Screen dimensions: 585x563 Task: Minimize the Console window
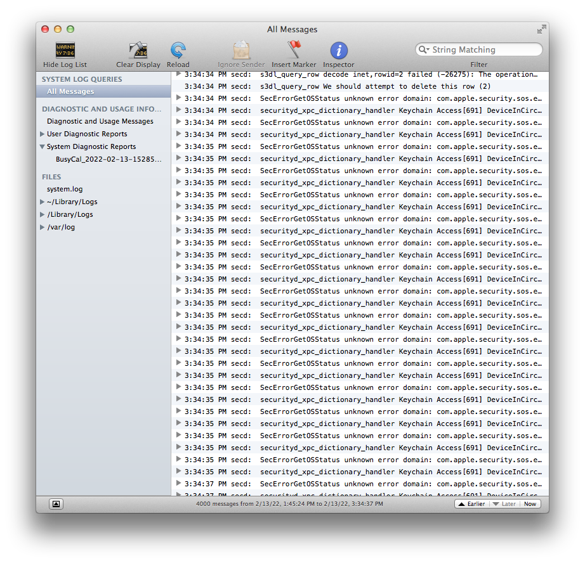tap(58, 29)
